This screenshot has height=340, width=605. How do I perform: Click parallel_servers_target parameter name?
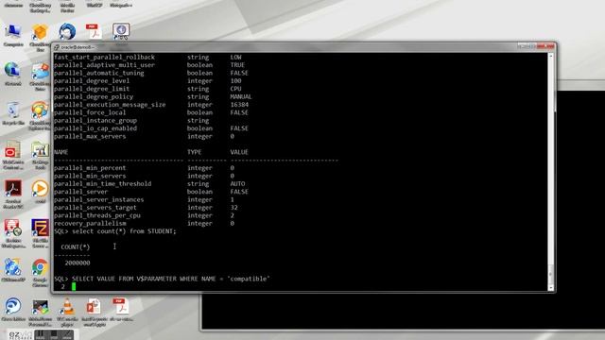point(95,208)
